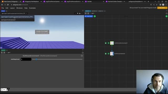
Task: Open the Edit menu
Action: coord(7,8)
